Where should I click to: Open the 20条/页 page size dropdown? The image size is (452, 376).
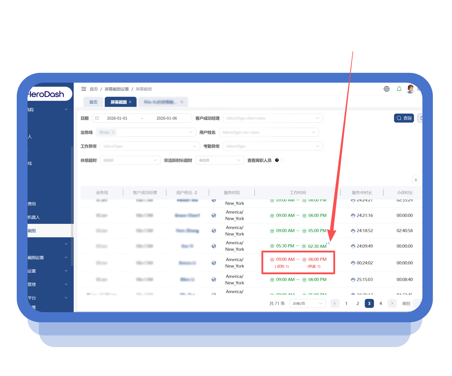pos(307,303)
